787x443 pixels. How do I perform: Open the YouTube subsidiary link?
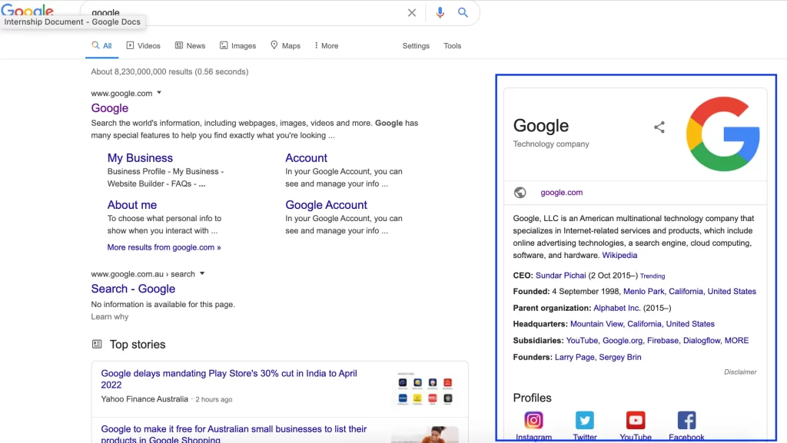582,340
